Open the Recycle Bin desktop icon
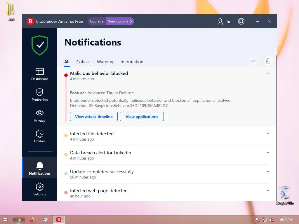 284,196
